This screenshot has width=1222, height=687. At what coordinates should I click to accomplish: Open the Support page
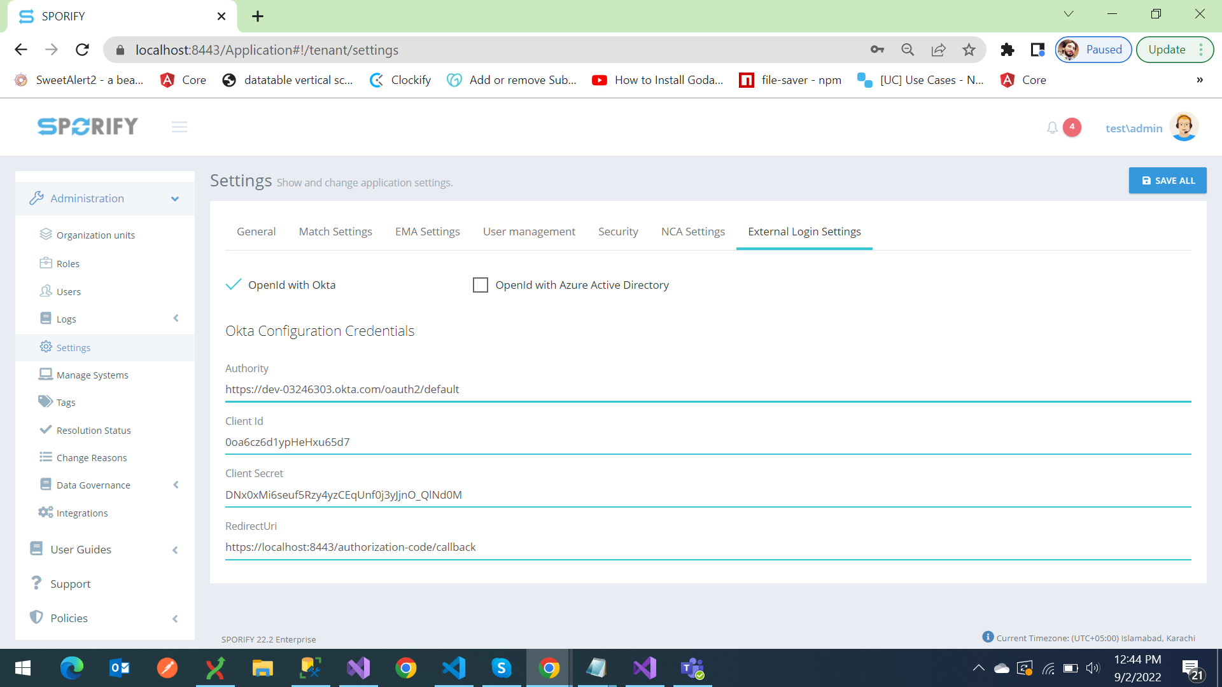point(69,583)
